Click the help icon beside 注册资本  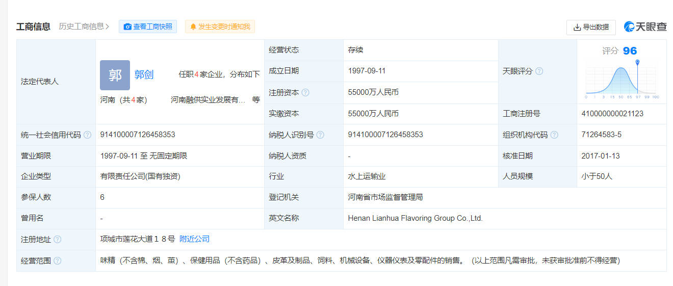coord(305,93)
